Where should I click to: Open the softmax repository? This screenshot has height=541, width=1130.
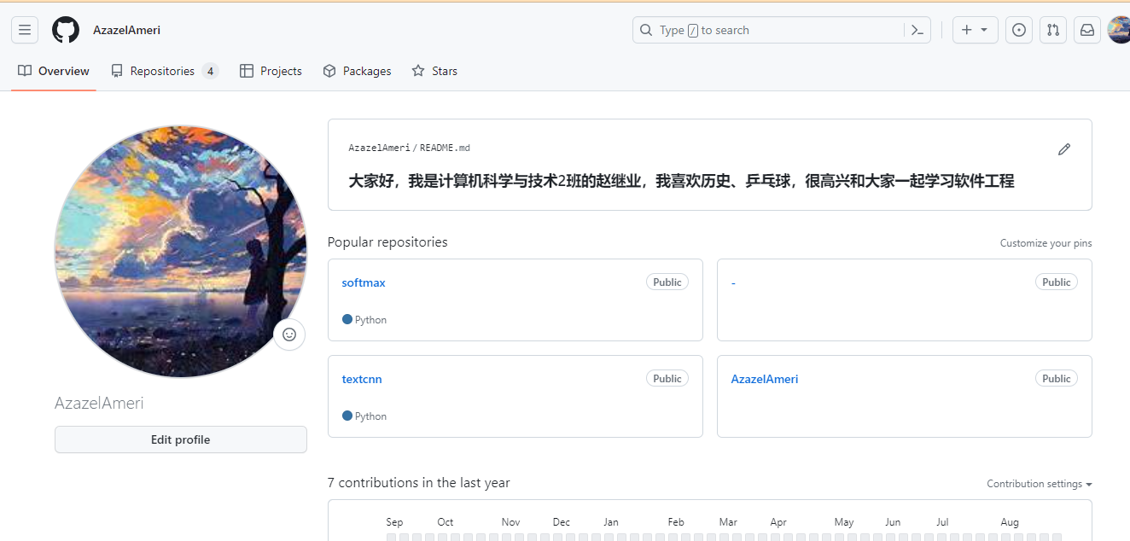pyautogui.click(x=364, y=282)
